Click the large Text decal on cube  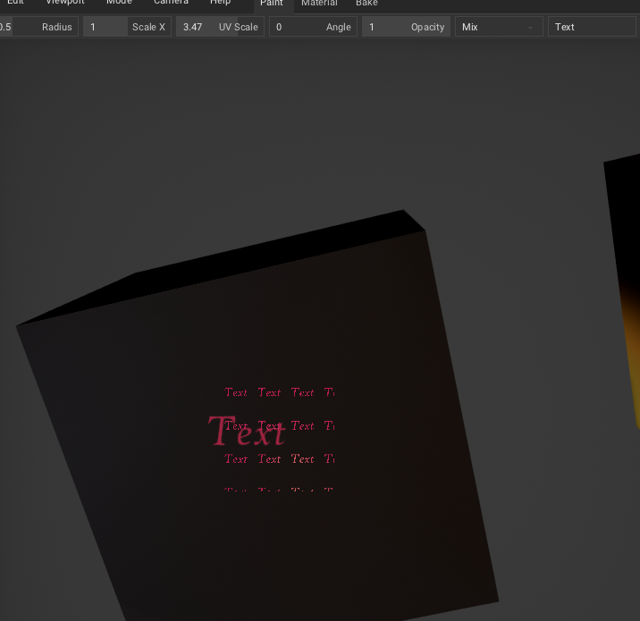(x=247, y=431)
